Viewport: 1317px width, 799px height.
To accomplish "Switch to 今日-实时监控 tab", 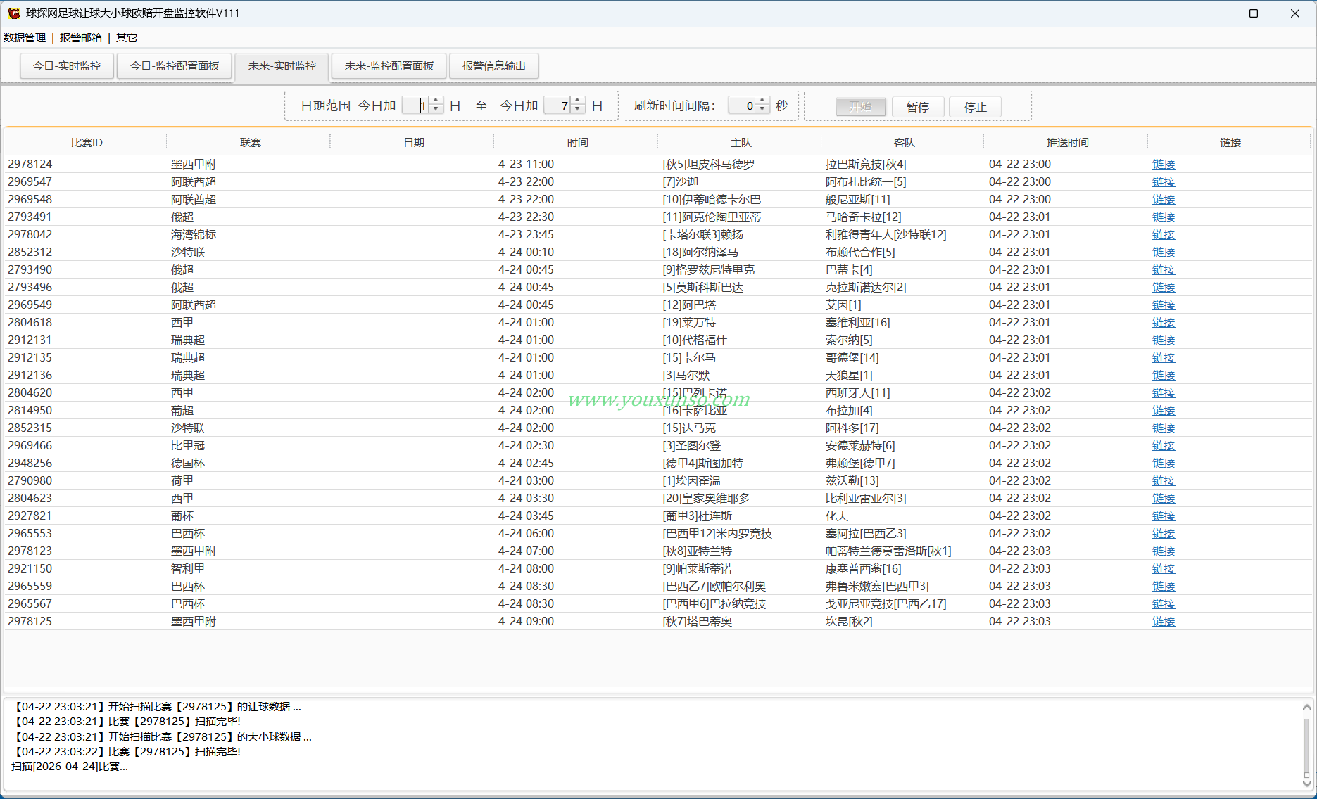I will coord(67,66).
